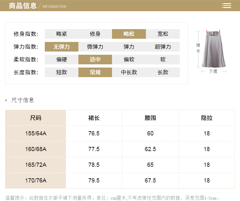Screen dimensions: 240x201
Task: Select 偏硬 in softness row
Action: click(61, 60)
